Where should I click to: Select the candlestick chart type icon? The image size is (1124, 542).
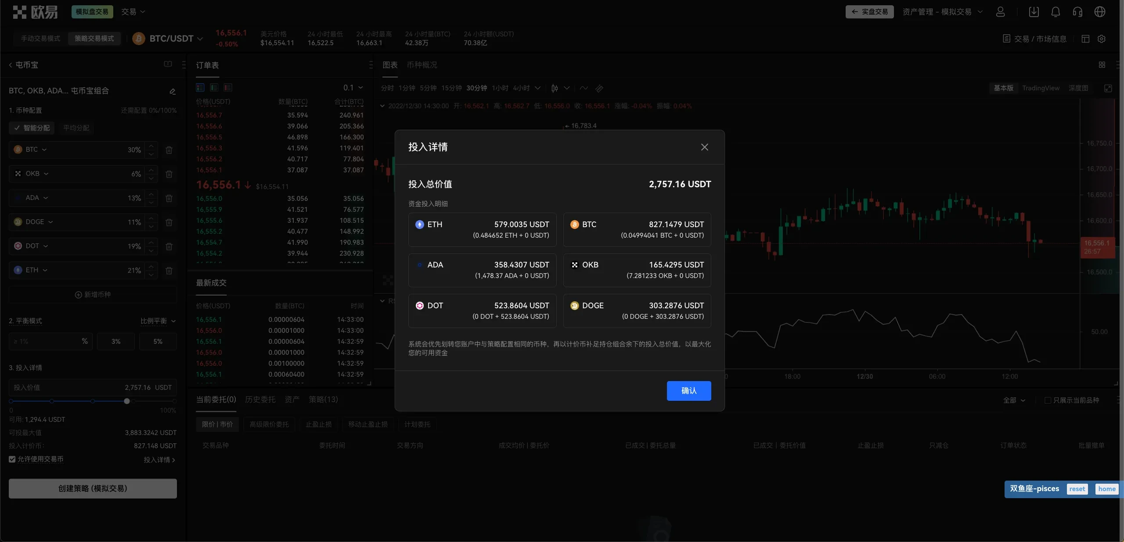point(554,88)
